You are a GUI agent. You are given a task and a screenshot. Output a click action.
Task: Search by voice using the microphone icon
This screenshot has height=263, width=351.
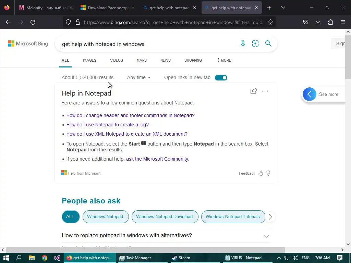point(243,43)
